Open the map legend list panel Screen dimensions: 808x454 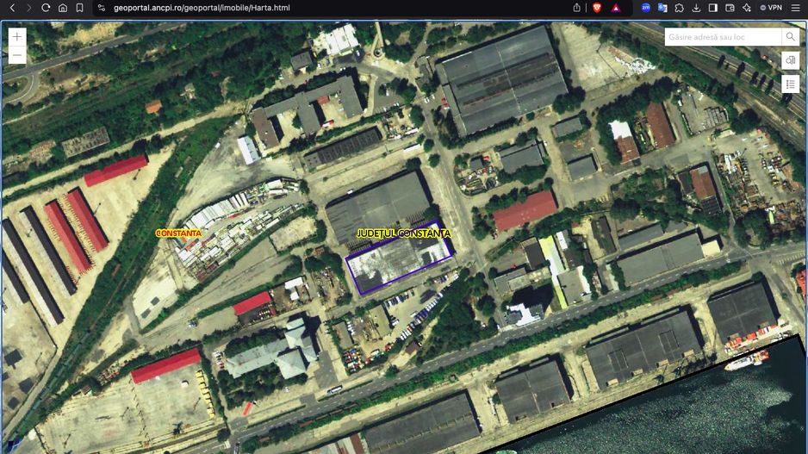point(790,84)
